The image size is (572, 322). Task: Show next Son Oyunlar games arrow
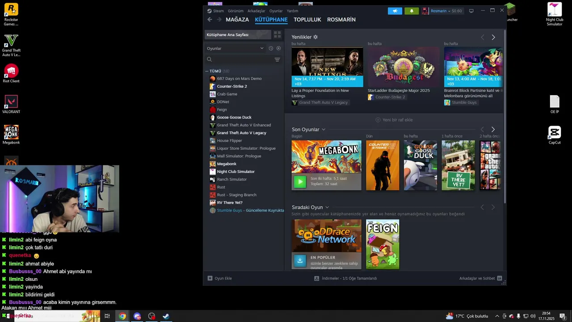click(493, 129)
